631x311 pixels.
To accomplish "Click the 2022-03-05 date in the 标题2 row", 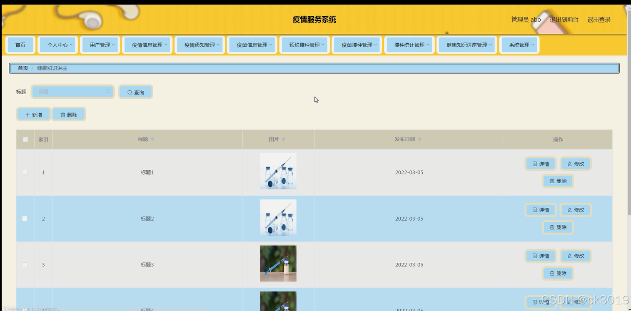I will 409,219.
